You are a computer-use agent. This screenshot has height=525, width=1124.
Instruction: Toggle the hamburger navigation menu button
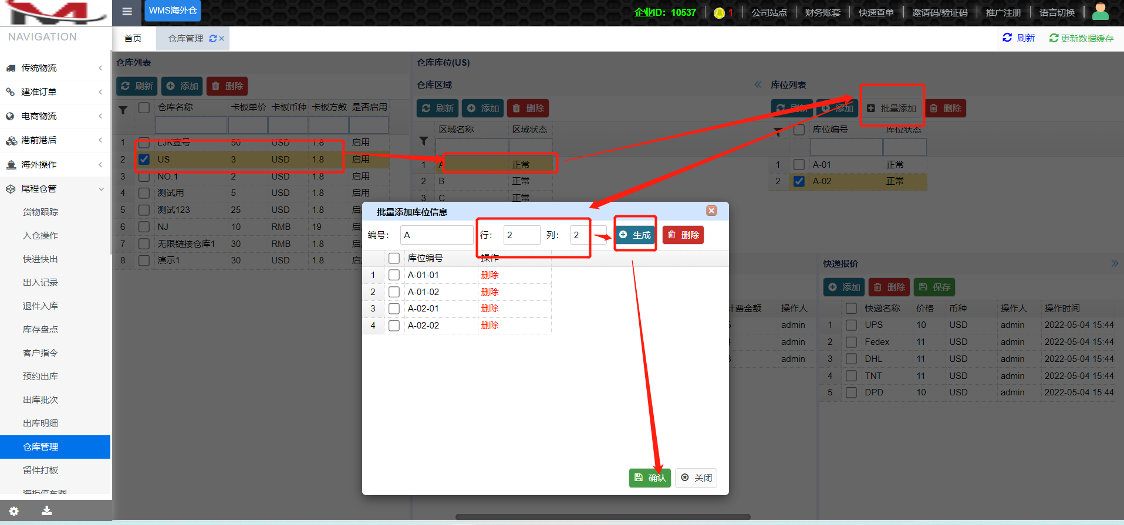pos(127,11)
